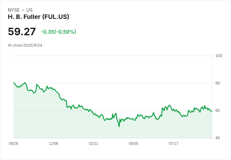Click the 59.27 current price
The image size is (231, 160).
(22, 31)
